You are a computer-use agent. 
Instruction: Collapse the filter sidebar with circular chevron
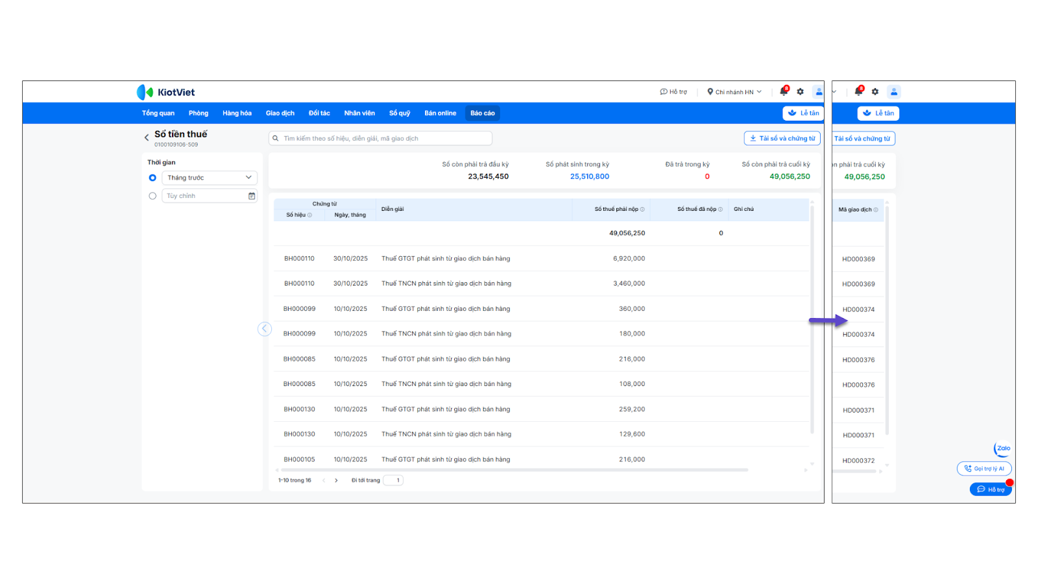265,329
